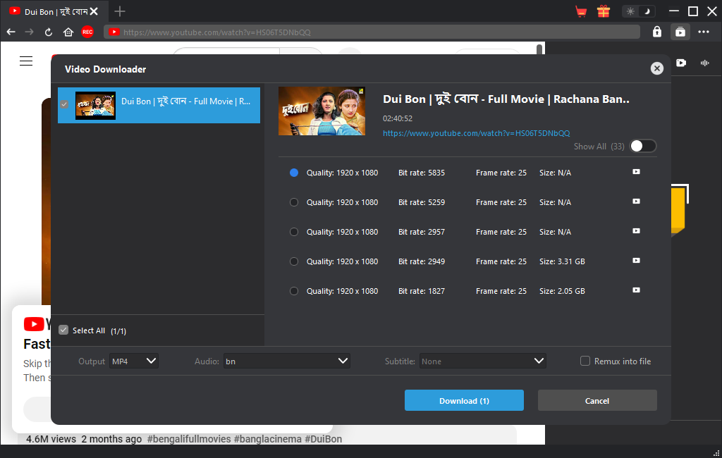Click the video icon on Bit rate 5259 row
The height and width of the screenshot is (458, 722).
[637, 201]
